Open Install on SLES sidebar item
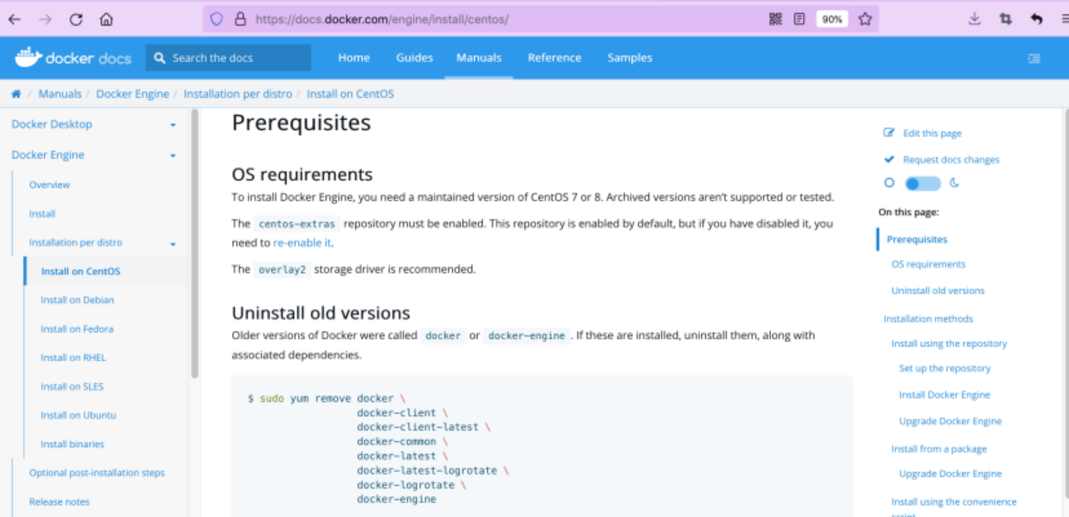 [72, 386]
